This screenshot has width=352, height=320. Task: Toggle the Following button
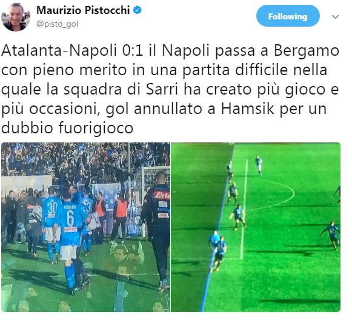click(x=288, y=16)
